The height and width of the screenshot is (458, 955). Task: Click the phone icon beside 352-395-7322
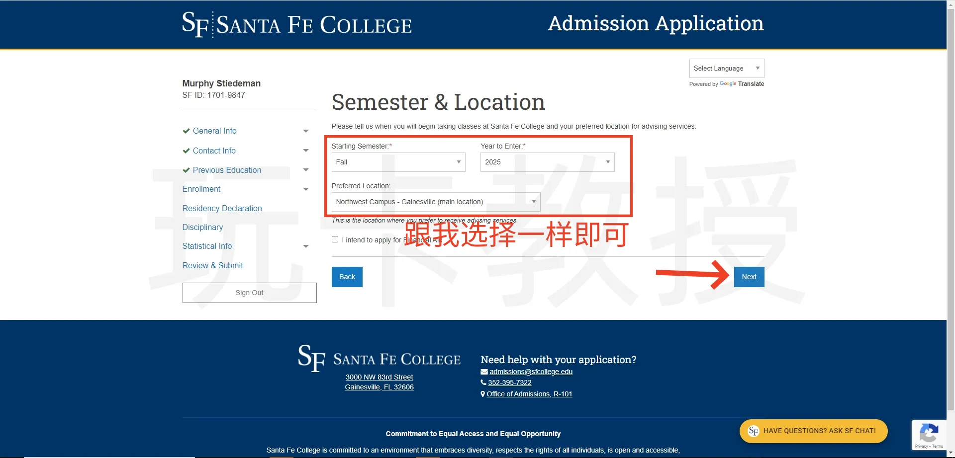[x=483, y=382]
